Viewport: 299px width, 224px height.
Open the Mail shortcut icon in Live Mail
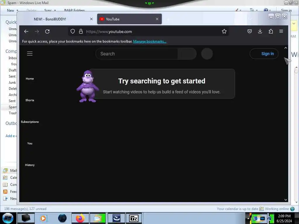click(x=5, y=170)
